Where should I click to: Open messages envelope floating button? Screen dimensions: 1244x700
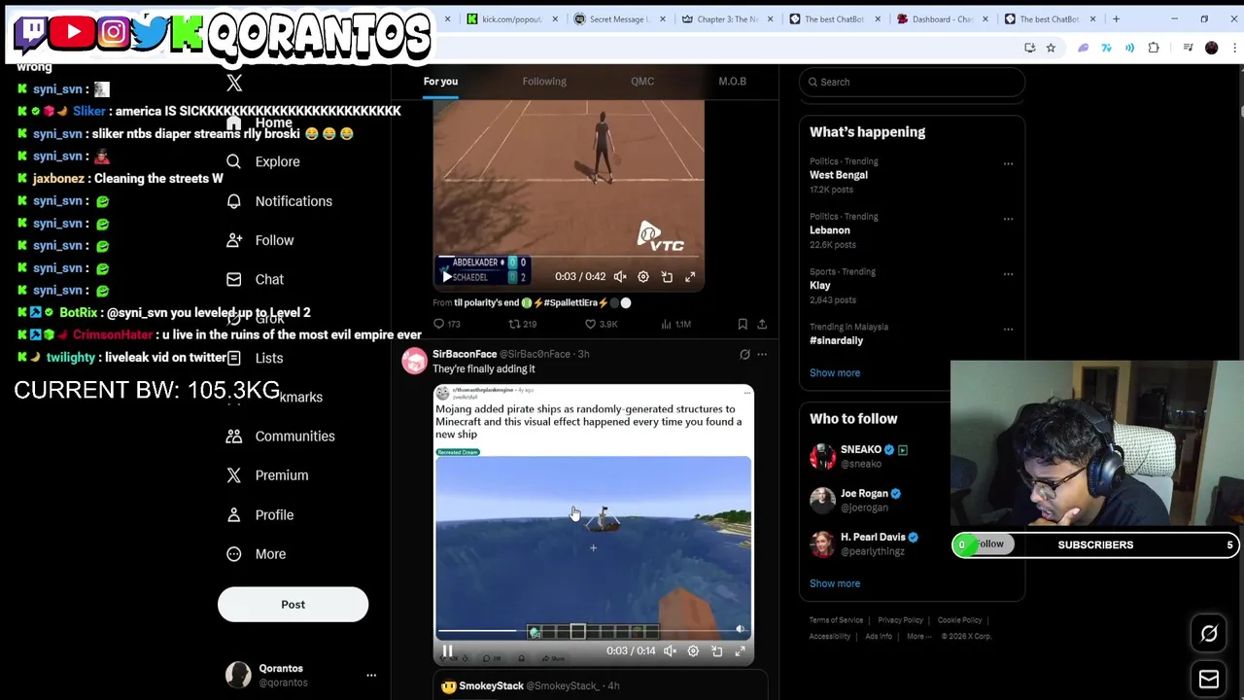point(1209,680)
